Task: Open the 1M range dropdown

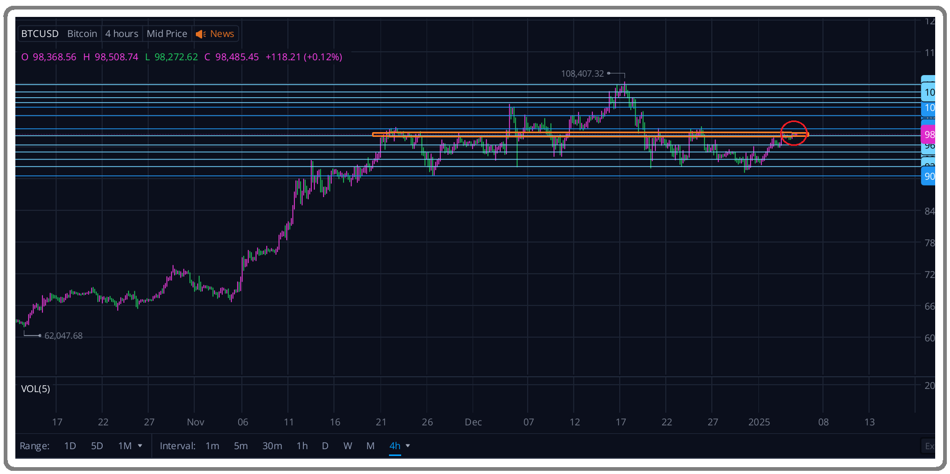Action: coord(130,446)
